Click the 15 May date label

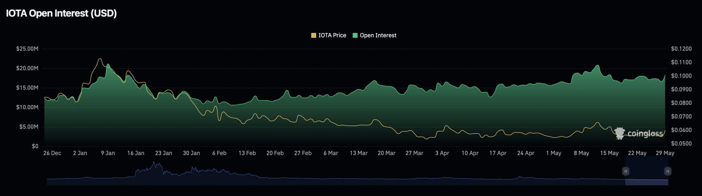609,153
